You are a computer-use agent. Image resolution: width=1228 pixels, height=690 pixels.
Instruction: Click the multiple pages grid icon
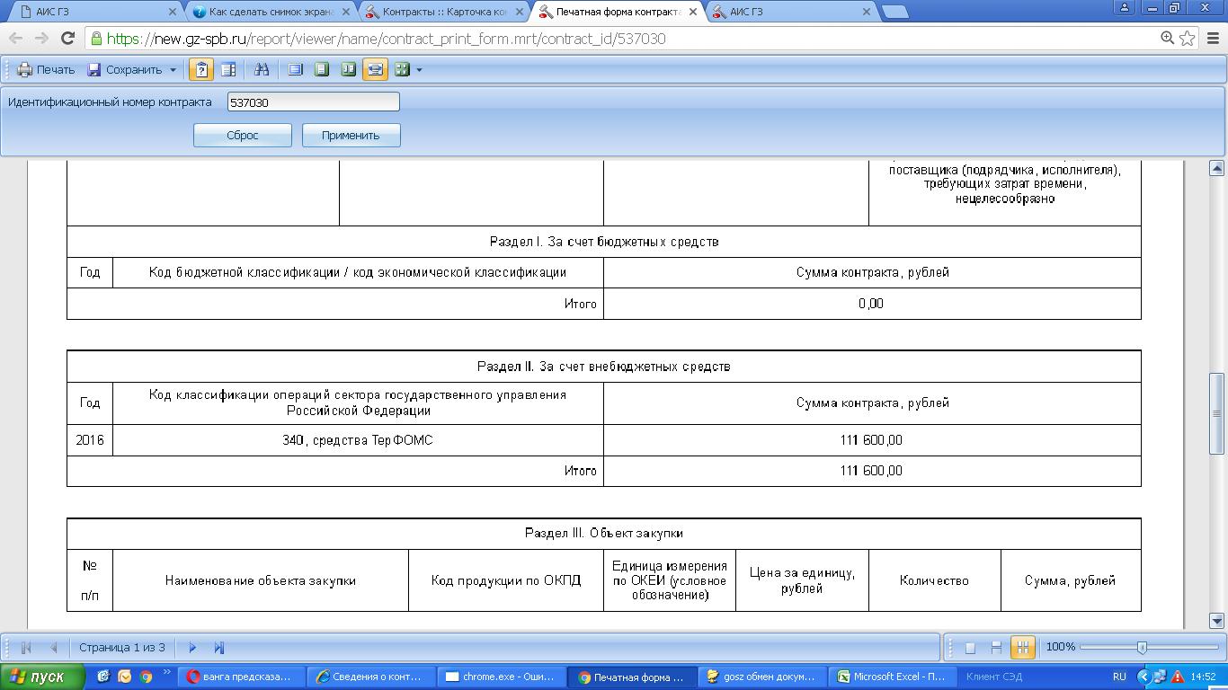click(x=402, y=69)
